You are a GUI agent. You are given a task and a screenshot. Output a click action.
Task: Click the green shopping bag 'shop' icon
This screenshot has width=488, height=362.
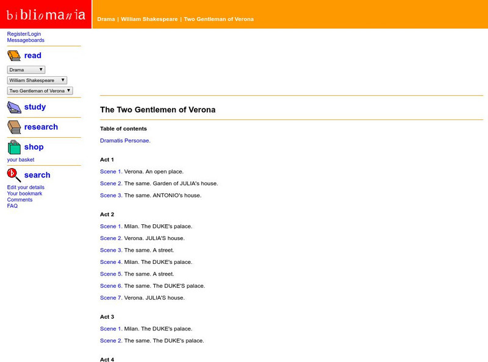pyautogui.click(x=13, y=146)
